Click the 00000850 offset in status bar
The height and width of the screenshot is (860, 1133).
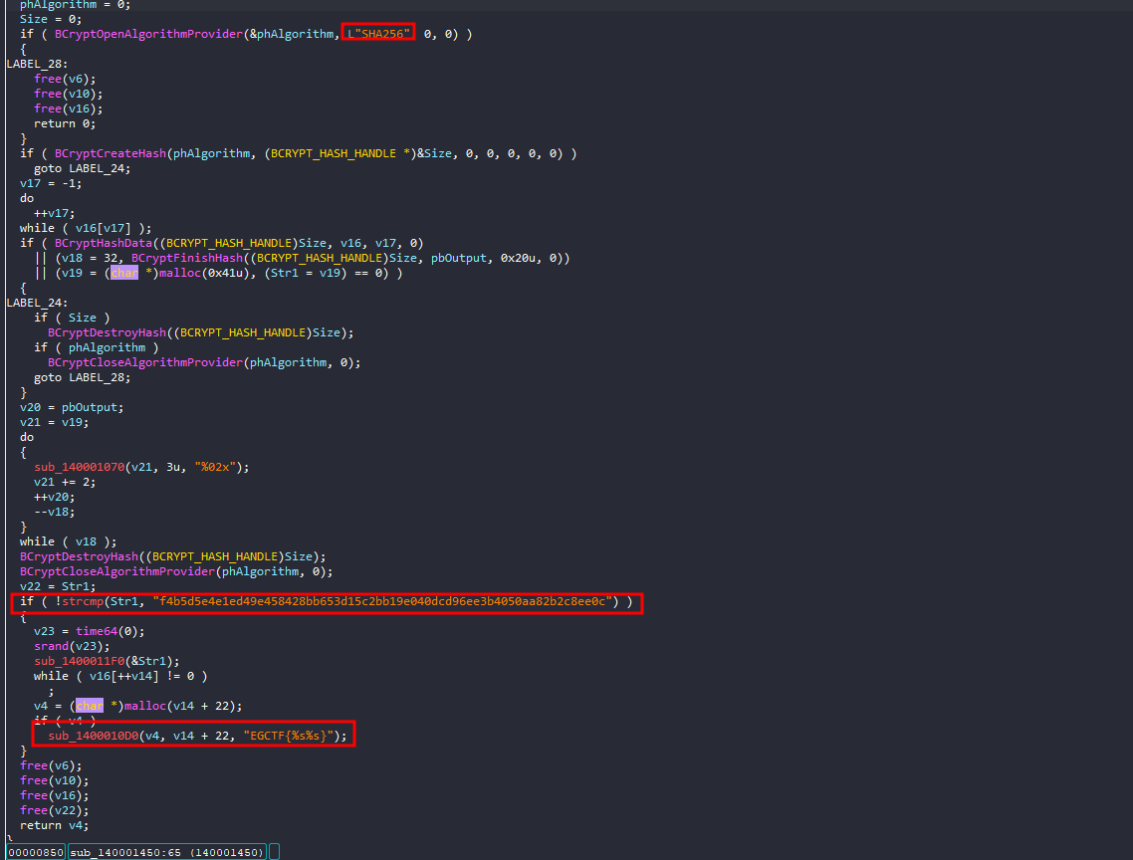35,852
